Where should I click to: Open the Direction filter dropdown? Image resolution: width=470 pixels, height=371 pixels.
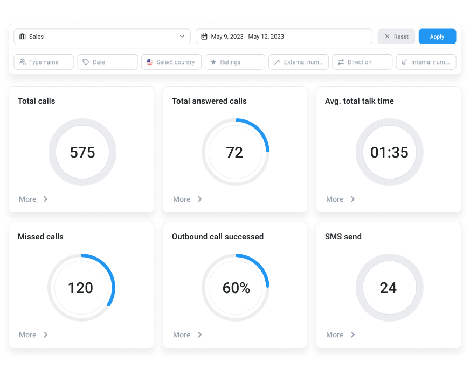pyautogui.click(x=362, y=62)
